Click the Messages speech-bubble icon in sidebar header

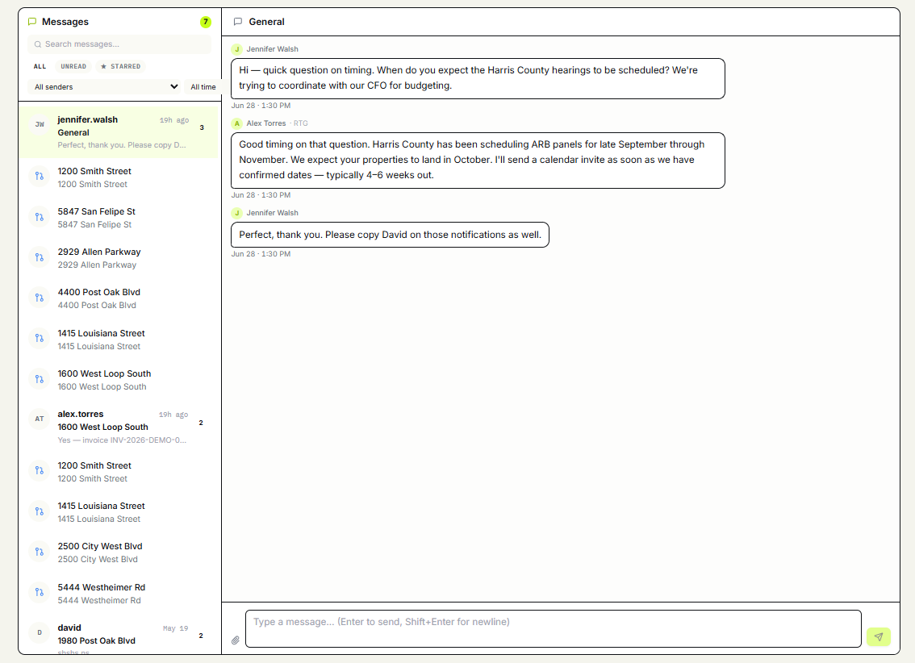[32, 22]
